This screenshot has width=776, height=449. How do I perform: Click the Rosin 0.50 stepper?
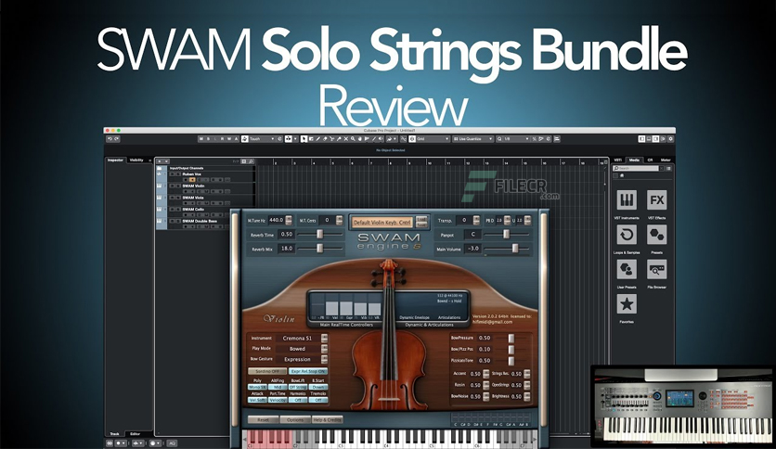(x=486, y=385)
